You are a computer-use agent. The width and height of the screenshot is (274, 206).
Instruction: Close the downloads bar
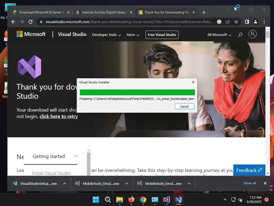coord(265,183)
